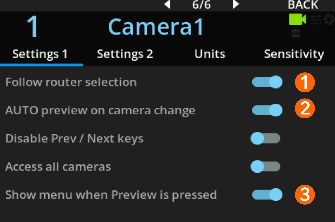
Task: Switch to the Settings 2 tab
Action: click(x=125, y=54)
